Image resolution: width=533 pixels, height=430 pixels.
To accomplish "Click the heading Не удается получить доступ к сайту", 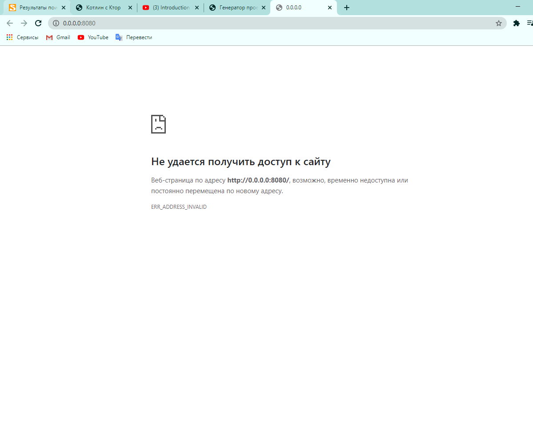I will pyautogui.click(x=240, y=162).
